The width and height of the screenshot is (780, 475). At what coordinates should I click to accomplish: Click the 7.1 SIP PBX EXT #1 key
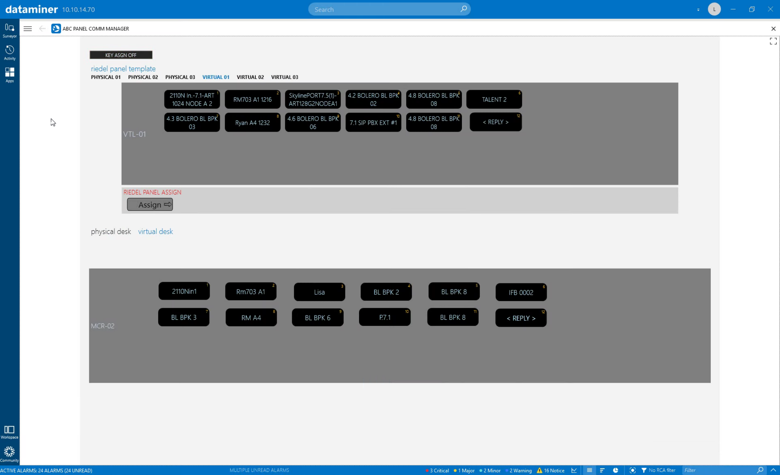373,122
